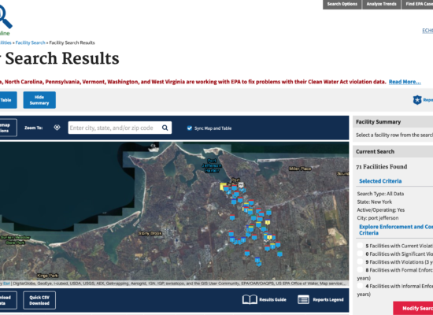Check Facilities with Formal Enforcement filter
This screenshot has width=433, height=315.
[360, 269]
